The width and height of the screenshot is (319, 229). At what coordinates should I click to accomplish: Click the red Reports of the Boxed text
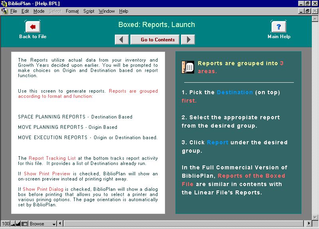(251, 176)
